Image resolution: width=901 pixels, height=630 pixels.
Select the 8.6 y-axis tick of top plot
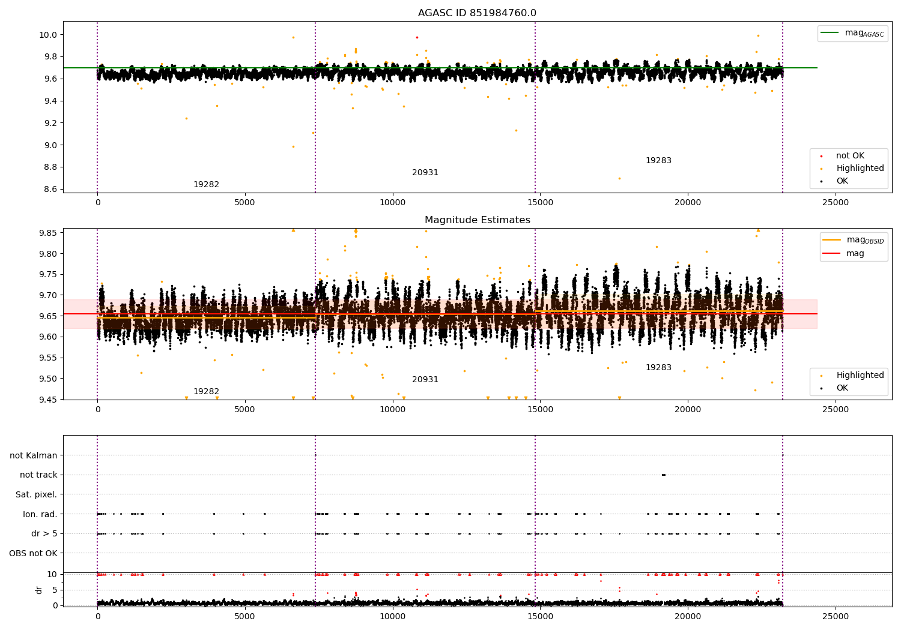coord(50,189)
